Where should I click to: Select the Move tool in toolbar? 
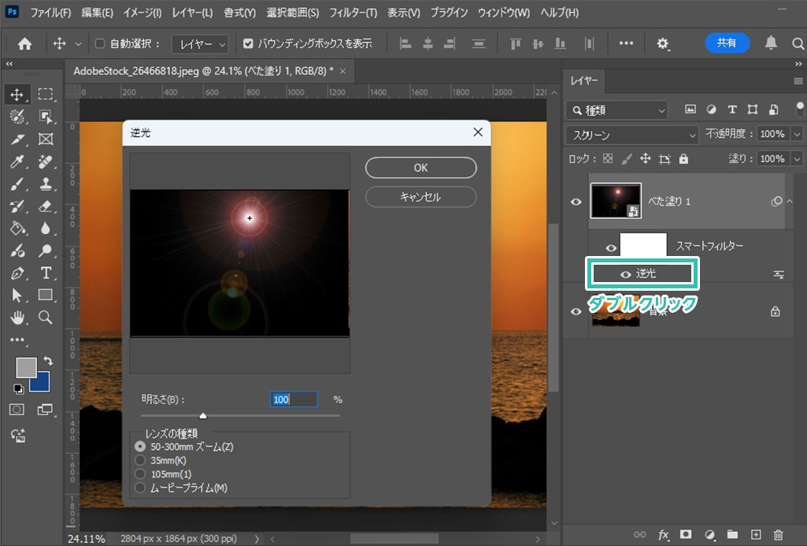pos(17,95)
